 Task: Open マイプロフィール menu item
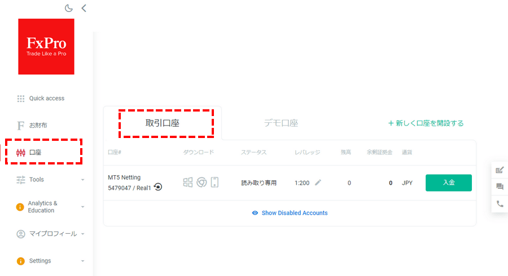pyautogui.click(x=53, y=234)
